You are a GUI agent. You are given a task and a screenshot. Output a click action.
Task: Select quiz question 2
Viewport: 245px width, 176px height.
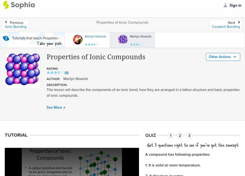180,136
